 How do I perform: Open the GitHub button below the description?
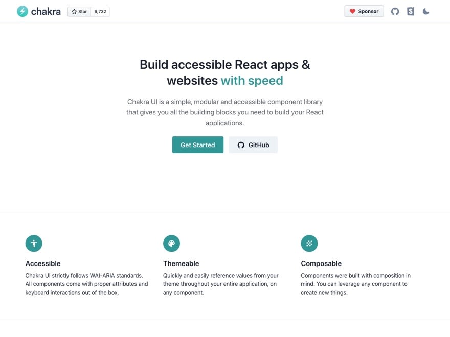pyautogui.click(x=253, y=145)
